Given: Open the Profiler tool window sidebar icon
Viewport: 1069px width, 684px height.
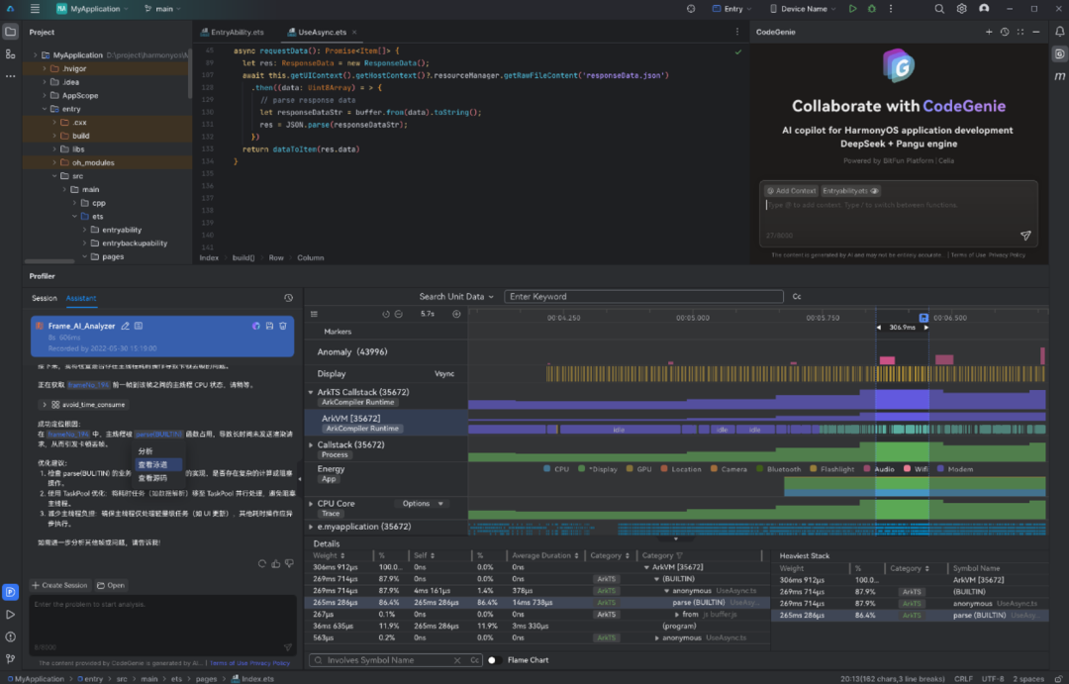Looking at the screenshot, I should pyautogui.click(x=10, y=592).
